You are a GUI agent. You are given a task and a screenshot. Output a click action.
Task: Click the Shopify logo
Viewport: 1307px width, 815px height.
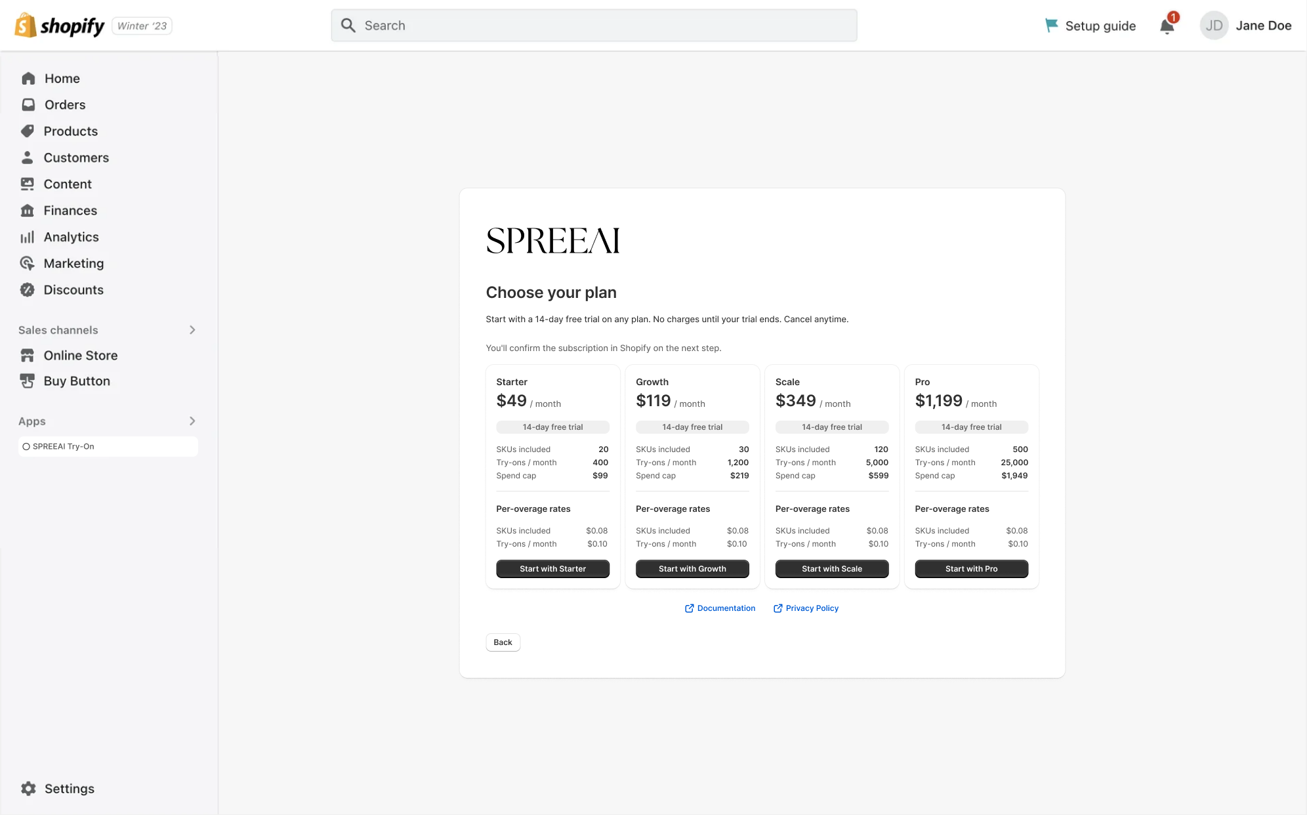pyautogui.click(x=59, y=26)
